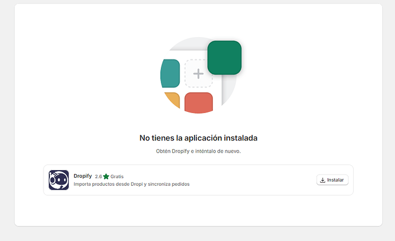Image resolution: width=395 pixels, height=241 pixels.
Task: Click the 'No tienes la aplicación instalada' heading
Action: [x=199, y=138]
